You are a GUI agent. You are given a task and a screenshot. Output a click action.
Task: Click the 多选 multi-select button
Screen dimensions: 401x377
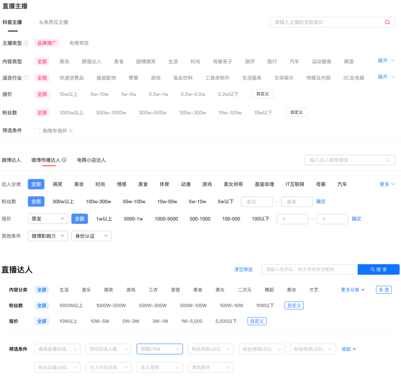384,290
